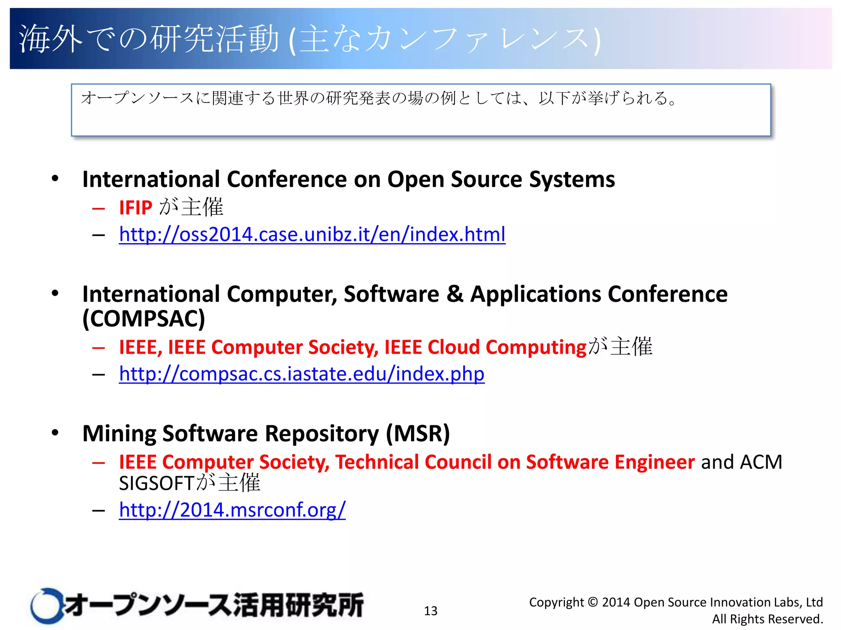841x630 pixels.
Task: Click the ACM SIGSOFTが主催 text
Action: (x=189, y=483)
